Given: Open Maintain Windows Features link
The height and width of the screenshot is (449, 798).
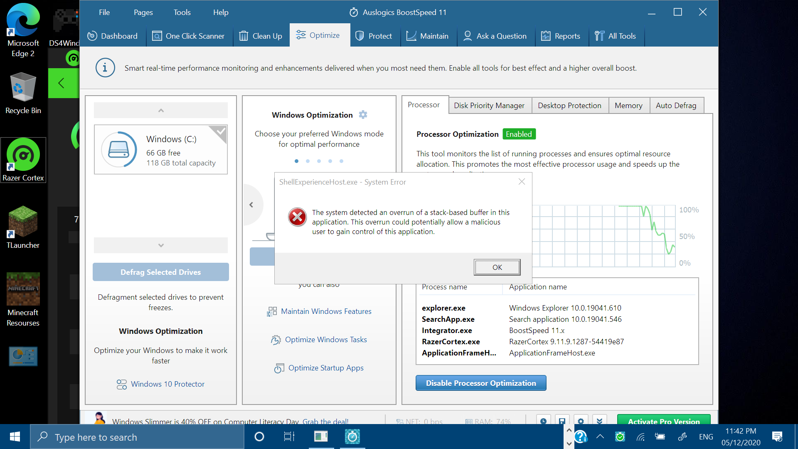Looking at the screenshot, I should pyautogui.click(x=326, y=311).
